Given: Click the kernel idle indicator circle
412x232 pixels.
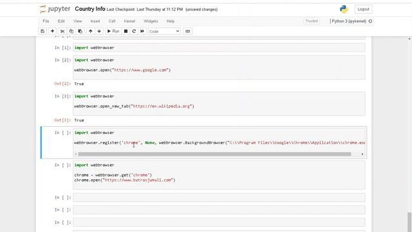Looking at the screenshot, I should [371, 21].
